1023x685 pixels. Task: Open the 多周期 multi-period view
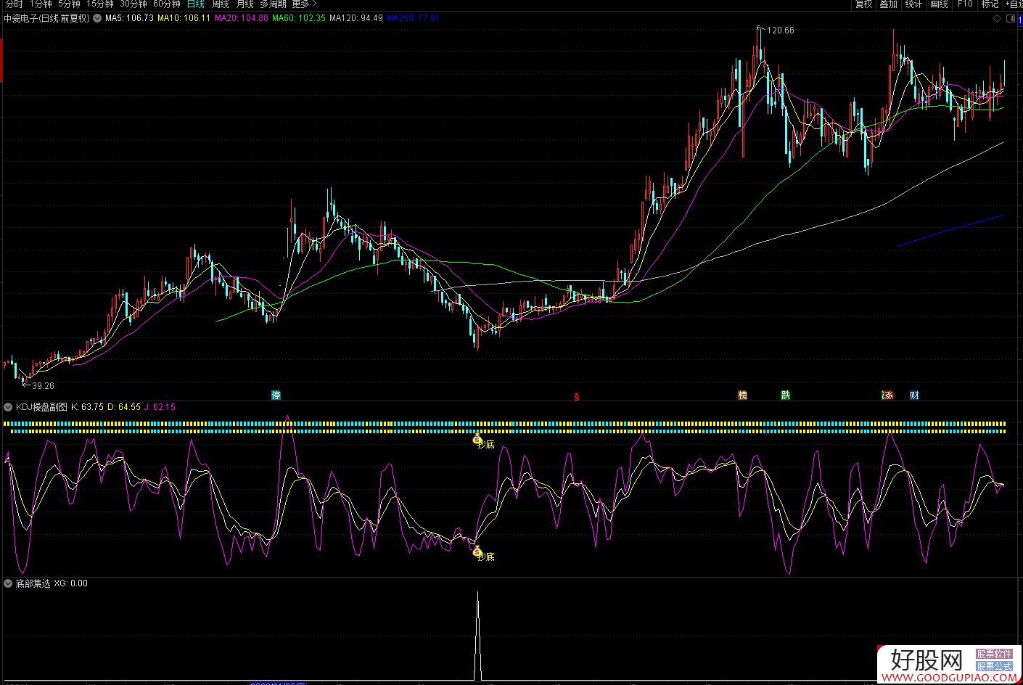[274, 4]
